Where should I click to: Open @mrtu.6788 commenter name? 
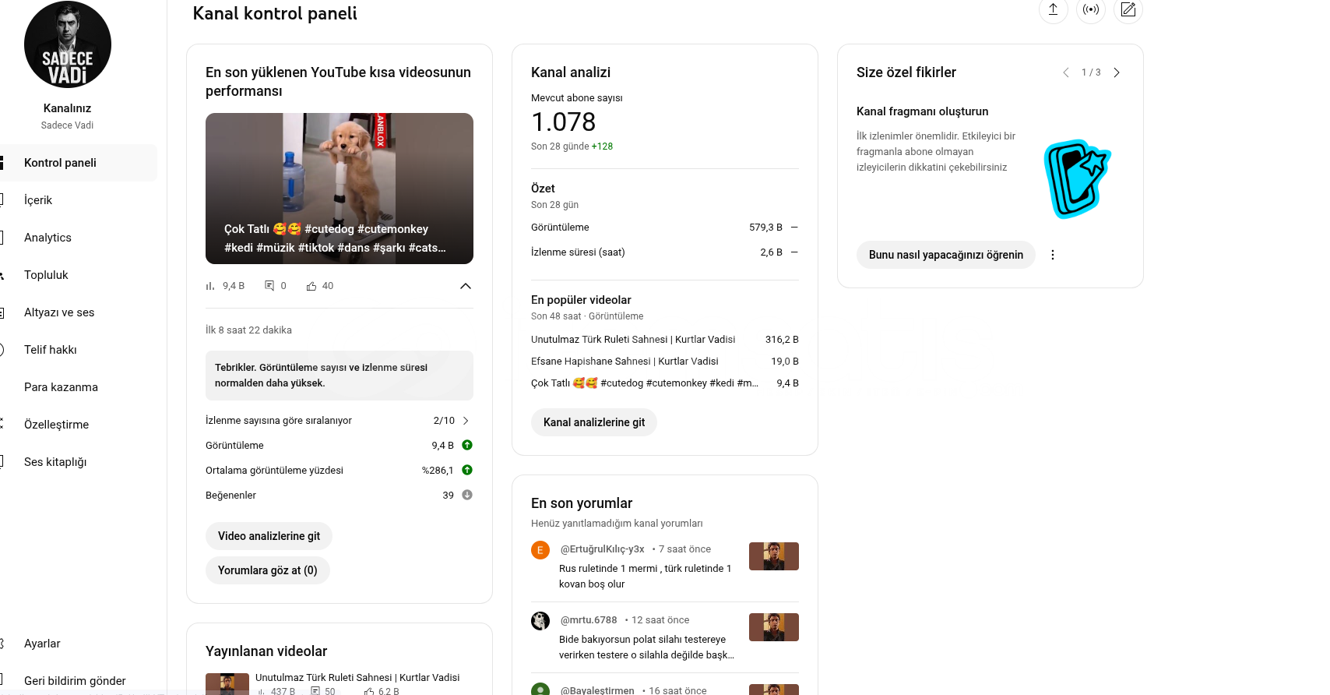tap(589, 620)
